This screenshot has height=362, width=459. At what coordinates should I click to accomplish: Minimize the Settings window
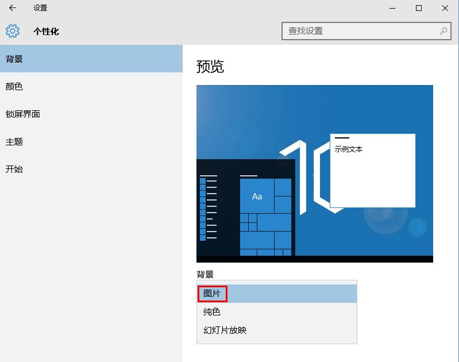pyautogui.click(x=392, y=8)
